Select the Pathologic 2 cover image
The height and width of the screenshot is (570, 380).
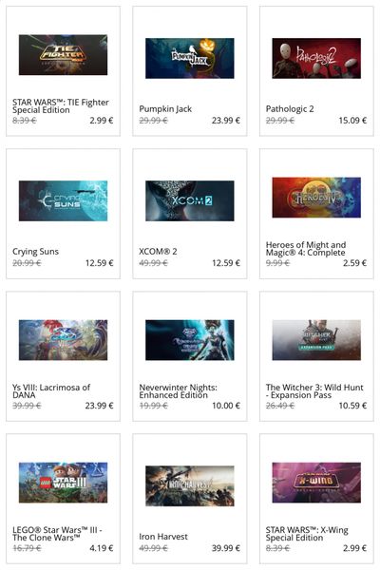click(x=316, y=58)
